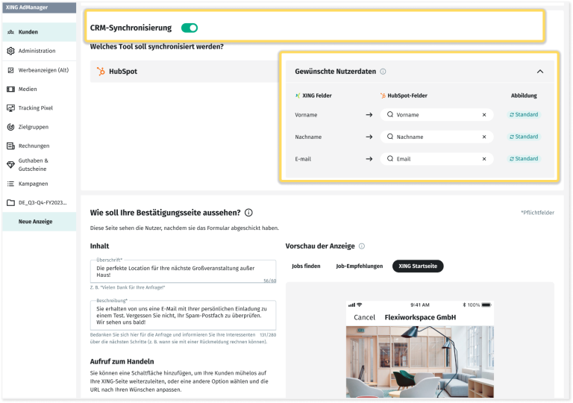This screenshot has width=573, height=403.
Task: Click the search icon in Email field
Action: [x=390, y=158]
